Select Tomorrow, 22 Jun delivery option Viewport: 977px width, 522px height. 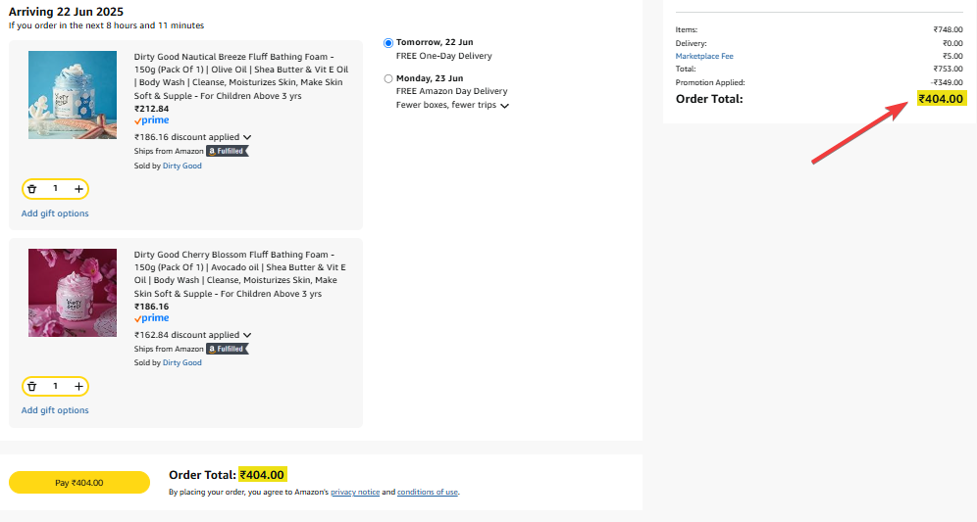point(388,43)
